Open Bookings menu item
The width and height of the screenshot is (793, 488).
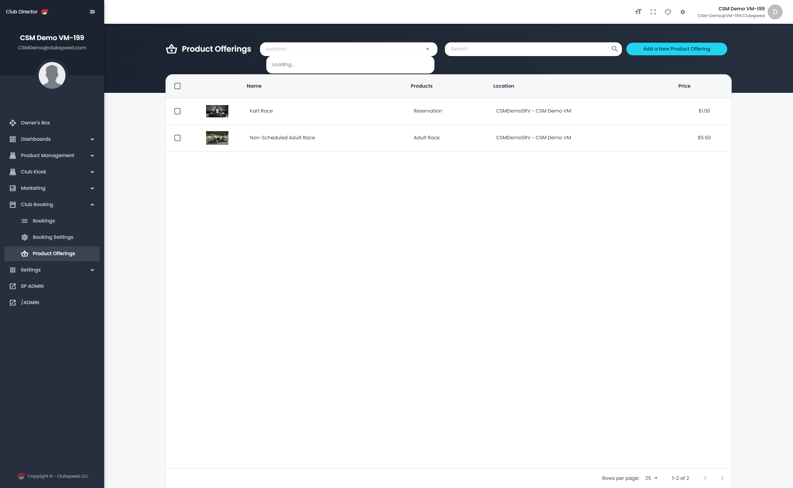click(x=52, y=221)
